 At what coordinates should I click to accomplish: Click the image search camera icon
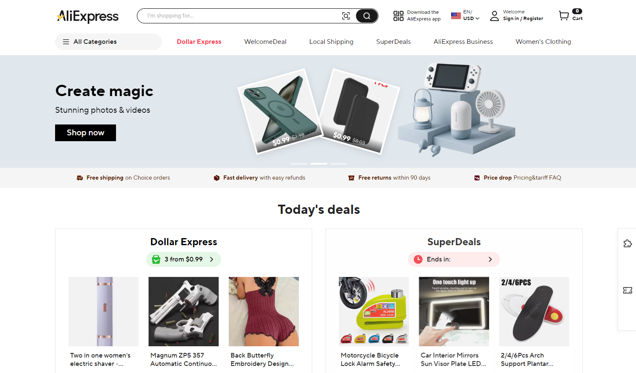coord(346,16)
